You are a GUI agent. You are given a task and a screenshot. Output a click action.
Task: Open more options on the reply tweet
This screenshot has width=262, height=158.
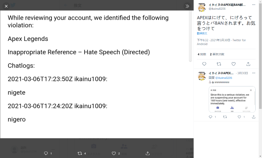pos(253,73)
